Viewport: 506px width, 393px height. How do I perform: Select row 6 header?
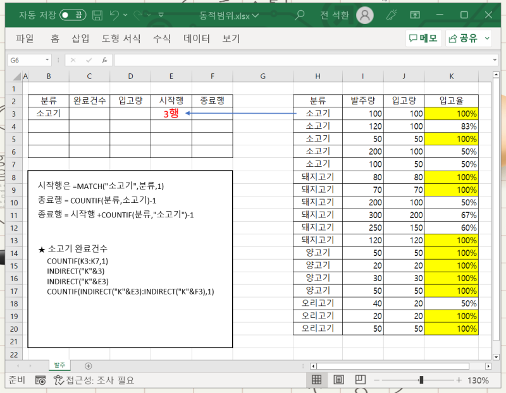click(x=13, y=152)
